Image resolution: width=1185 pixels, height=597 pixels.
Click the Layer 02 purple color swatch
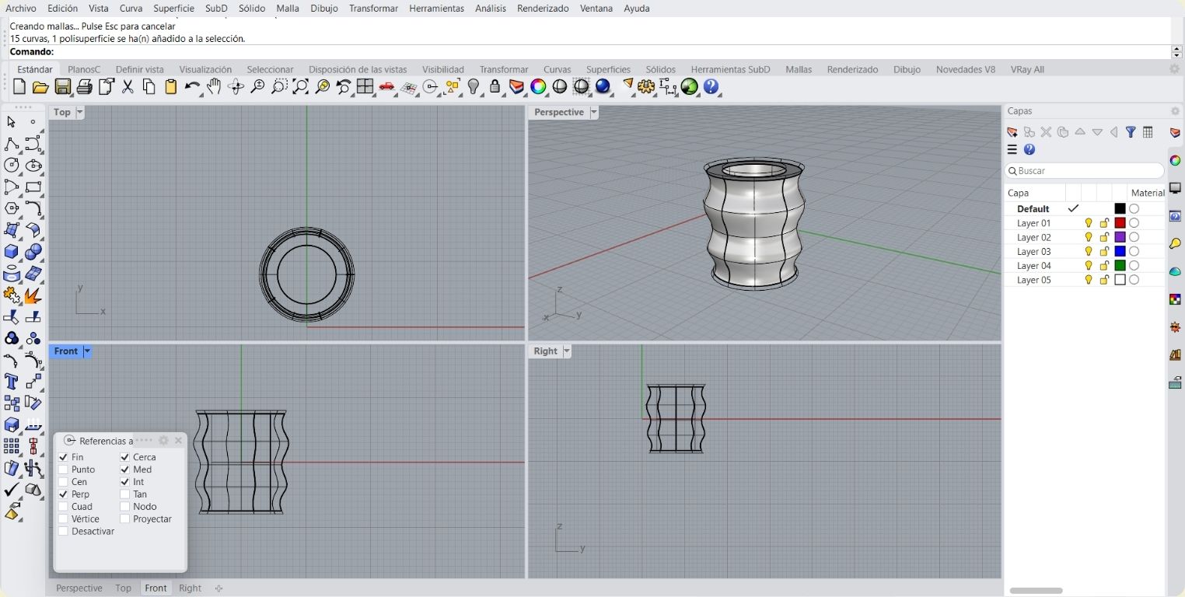tap(1120, 237)
